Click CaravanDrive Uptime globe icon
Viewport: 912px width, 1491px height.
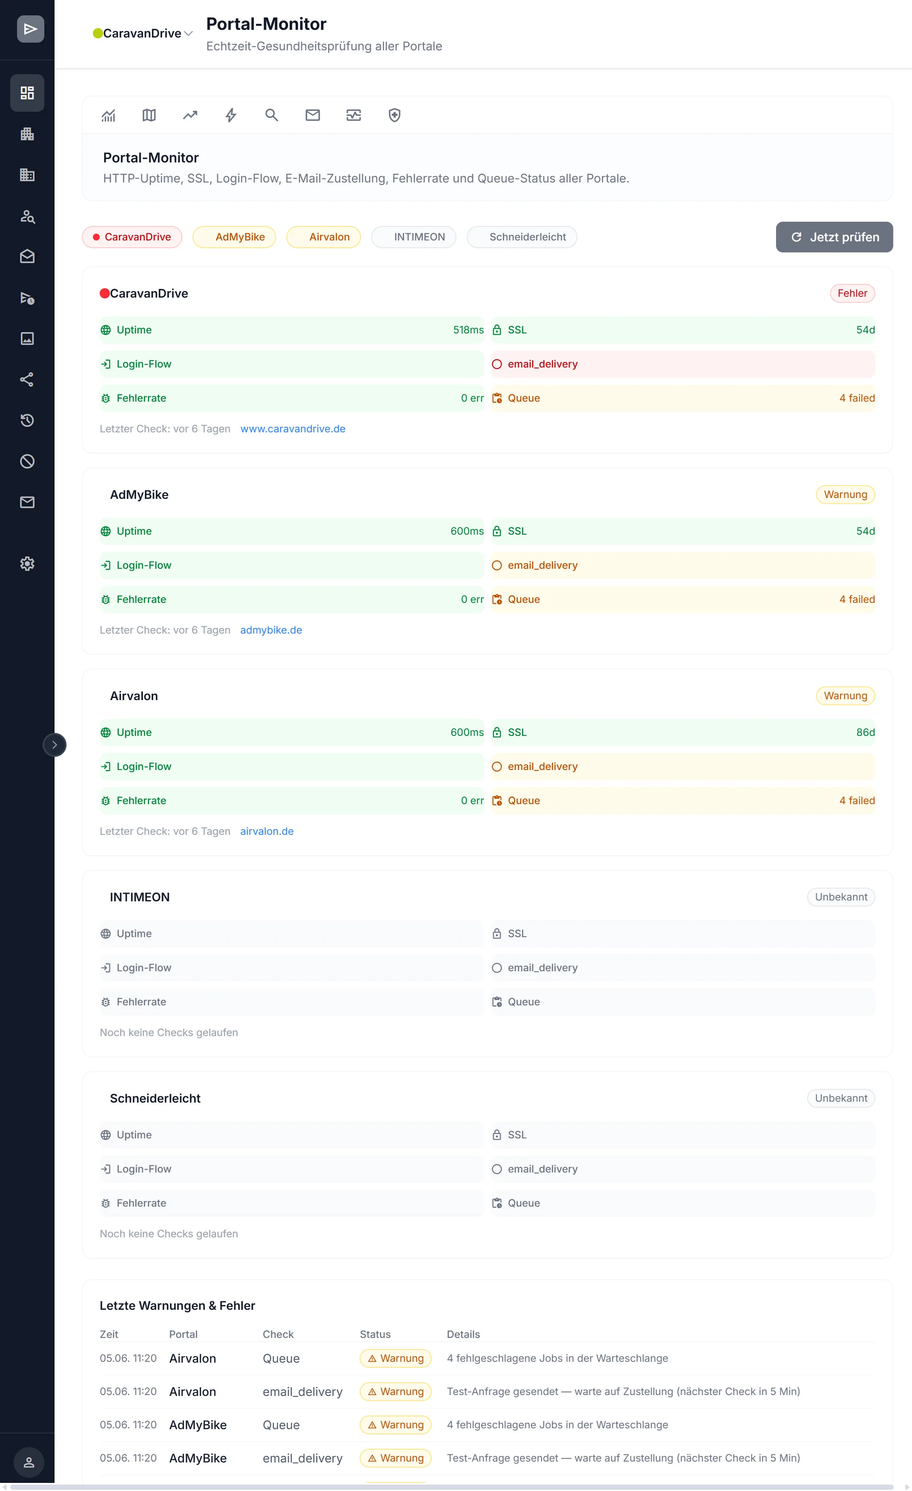click(106, 330)
